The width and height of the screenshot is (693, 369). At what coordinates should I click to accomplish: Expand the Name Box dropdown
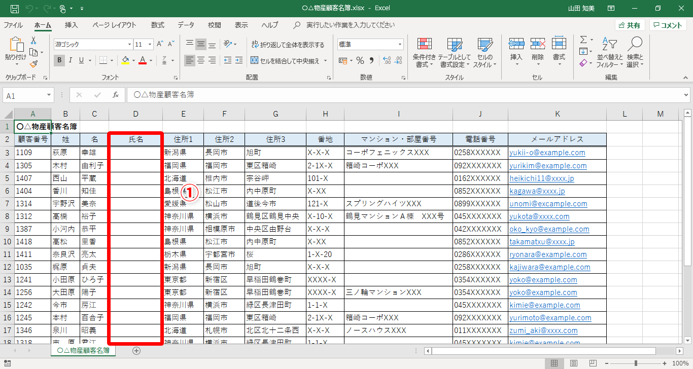[49, 95]
